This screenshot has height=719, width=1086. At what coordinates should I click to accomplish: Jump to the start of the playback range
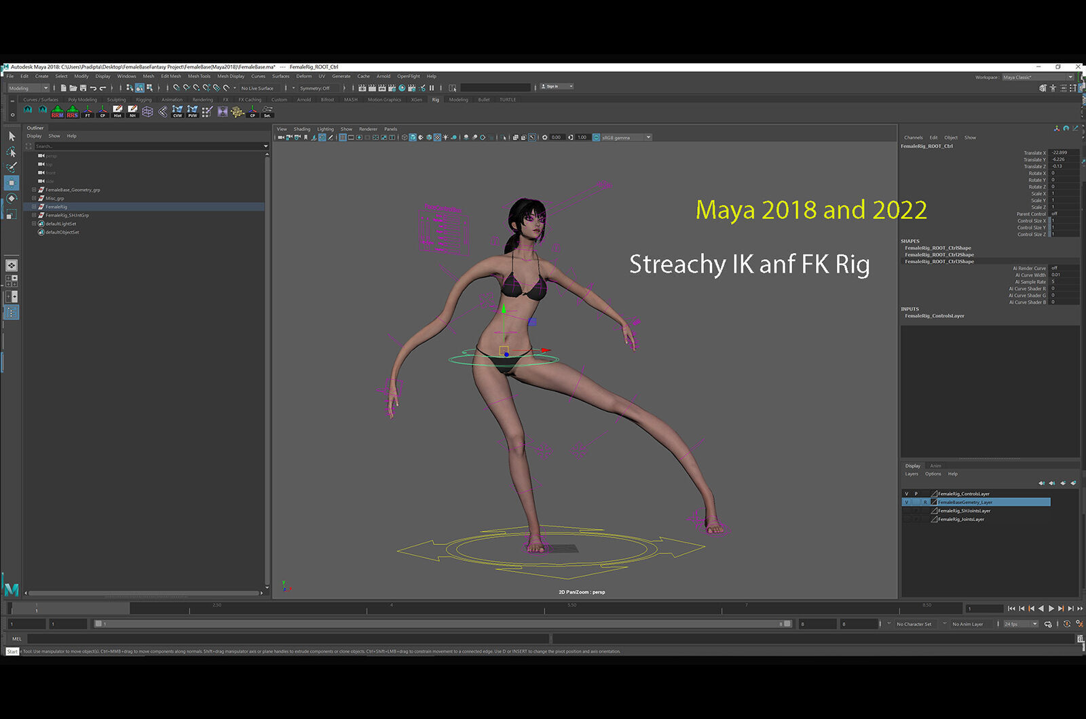coord(1011,608)
